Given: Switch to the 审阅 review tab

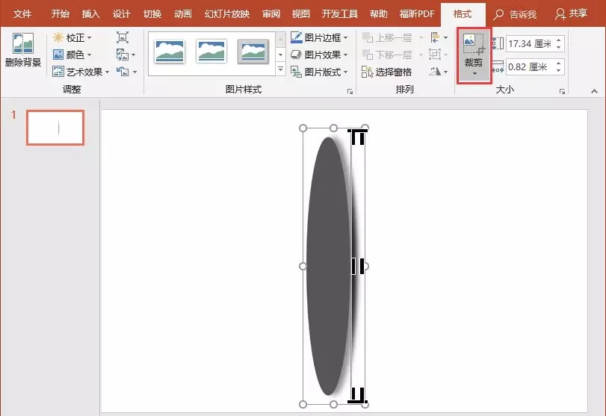Looking at the screenshot, I should 271,14.
